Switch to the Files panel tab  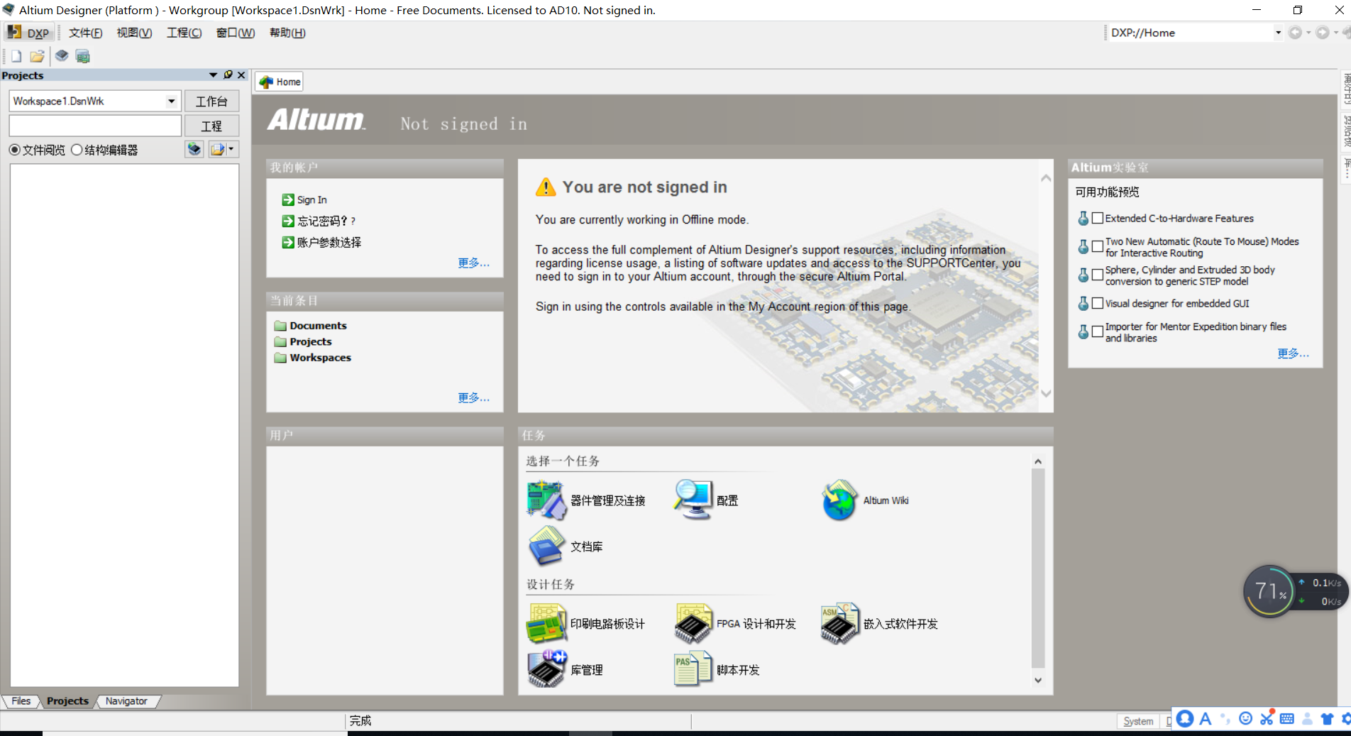coord(21,701)
